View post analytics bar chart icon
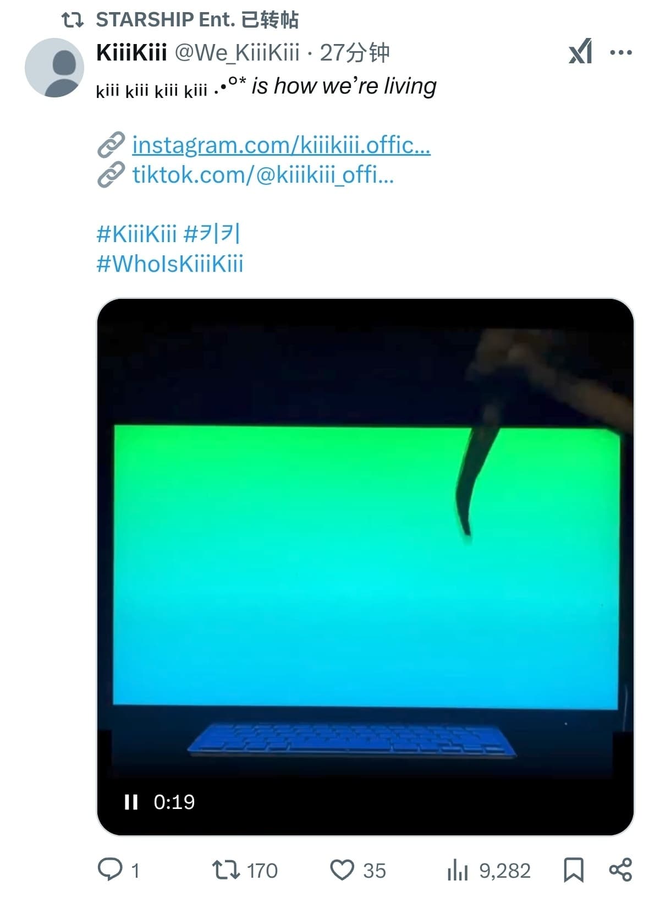The width and height of the screenshot is (660, 897). [458, 871]
